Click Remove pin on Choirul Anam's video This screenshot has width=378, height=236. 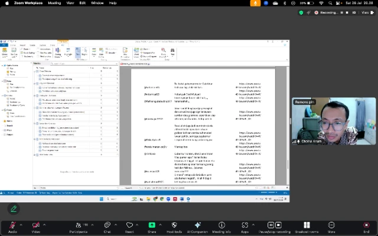[305, 102]
